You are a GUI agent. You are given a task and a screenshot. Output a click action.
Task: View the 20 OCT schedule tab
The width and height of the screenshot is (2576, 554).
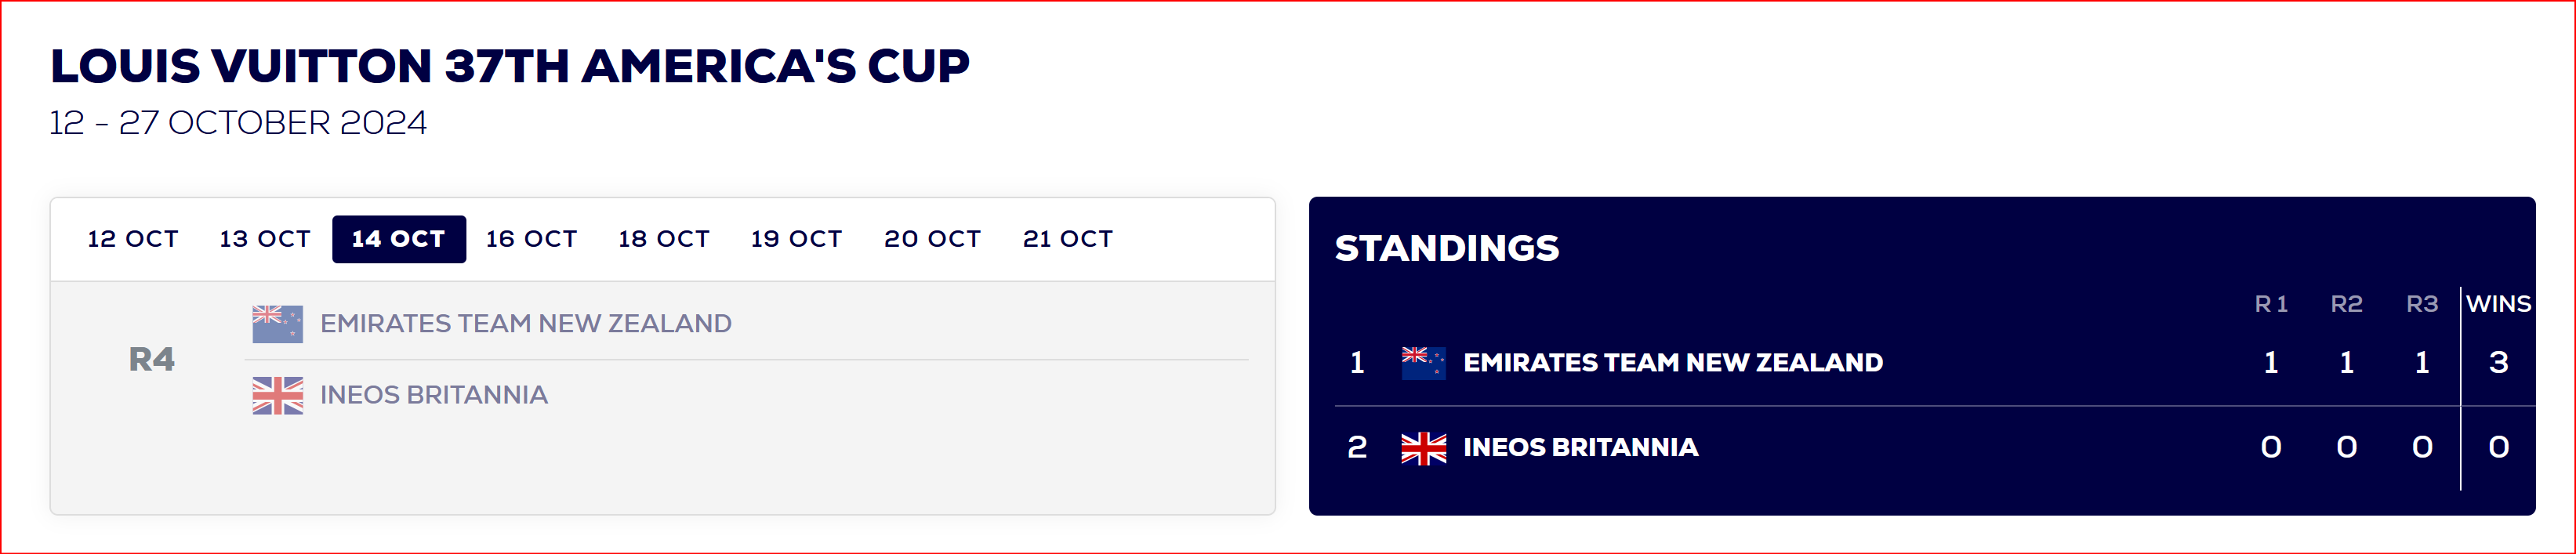(x=933, y=239)
